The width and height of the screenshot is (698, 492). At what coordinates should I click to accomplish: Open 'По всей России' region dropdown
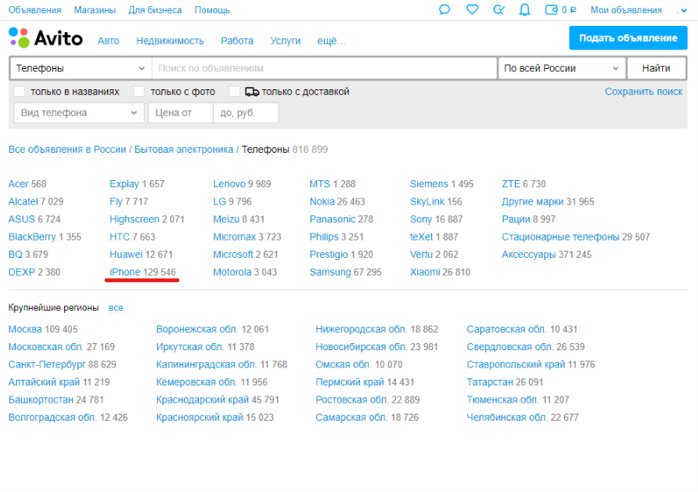coord(562,68)
